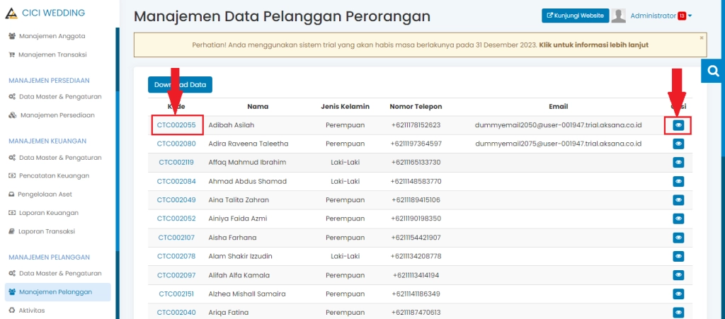The height and width of the screenshot is (319, 725).
Task: Click the CICI WEDDING logo icon
Action: pos(11,13)
